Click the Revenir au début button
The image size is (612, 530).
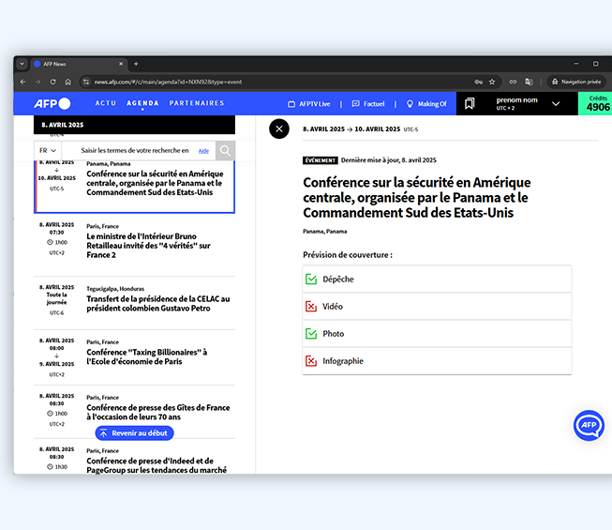click(x=134, y=433)
